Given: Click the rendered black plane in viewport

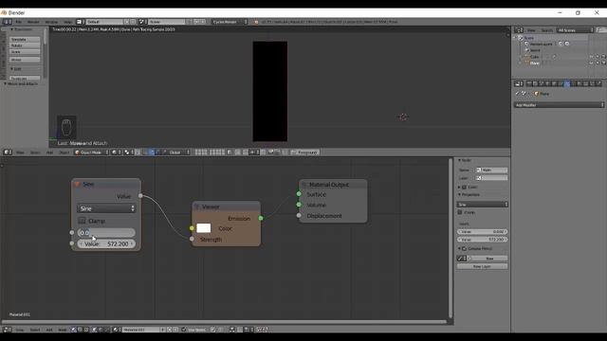Looking at the screenshot, I should point(269,92).
